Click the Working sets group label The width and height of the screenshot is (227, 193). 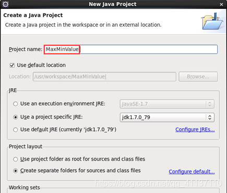[25, 187]
